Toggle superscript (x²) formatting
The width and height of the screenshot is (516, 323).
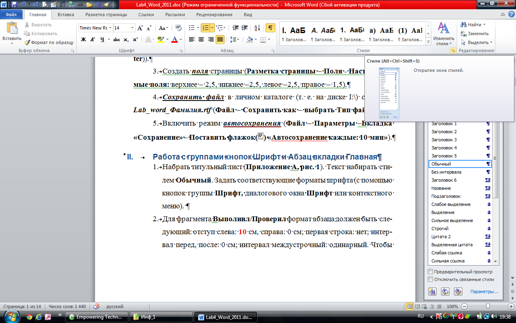[x=135, y=40]
